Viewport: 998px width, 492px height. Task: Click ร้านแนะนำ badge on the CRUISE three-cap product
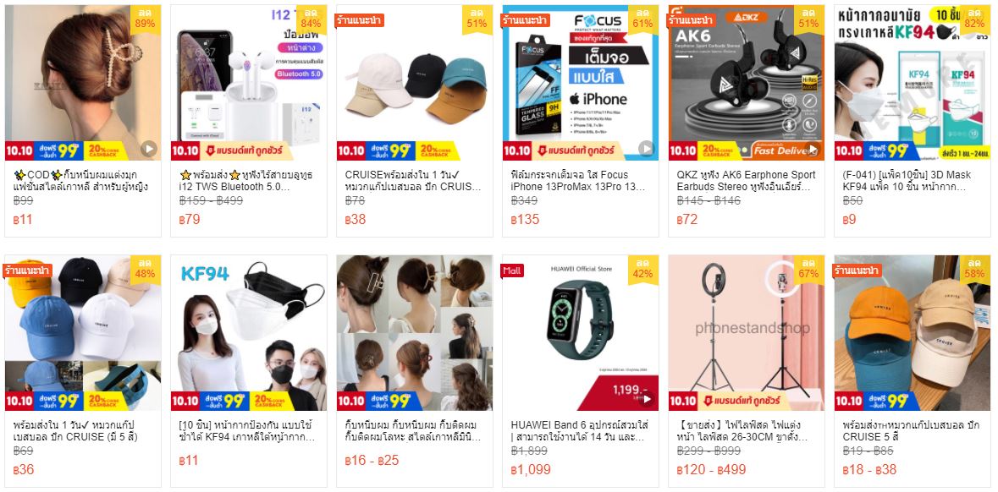click(360, 19)
